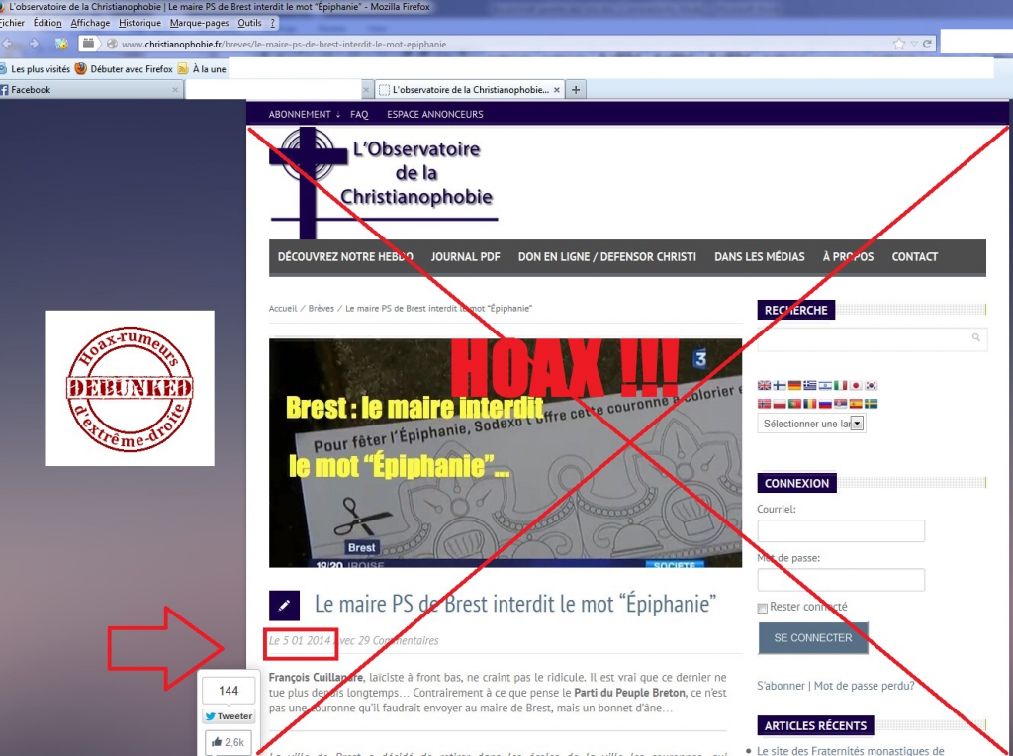The height and width of the screenshot is (756, 1013).
Task: Open À la une feed bookmark
Action: (202, 69)
